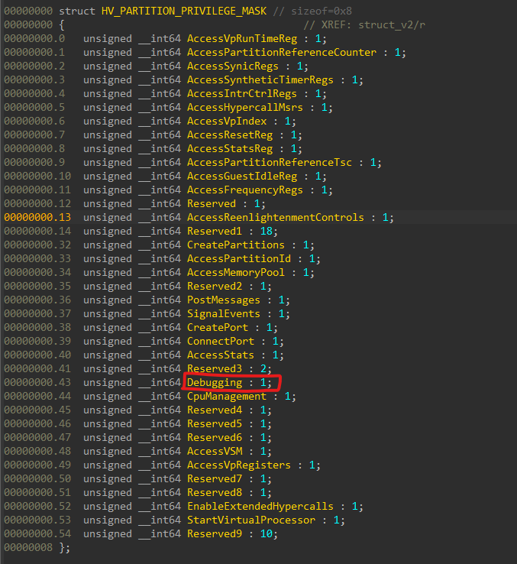Click the AccessVpRegisters field name

click(x=238, y=465)
